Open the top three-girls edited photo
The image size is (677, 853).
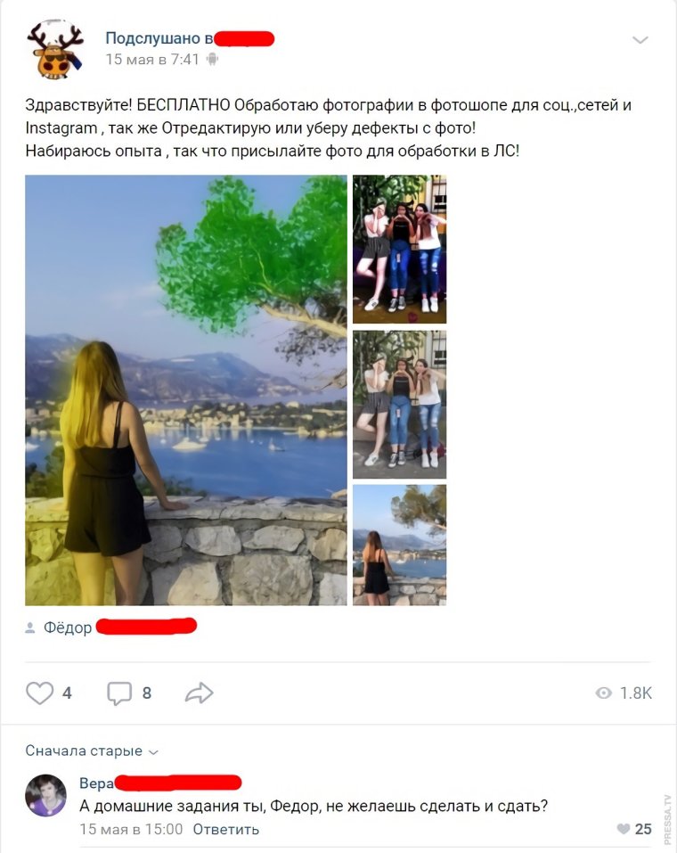400,250
